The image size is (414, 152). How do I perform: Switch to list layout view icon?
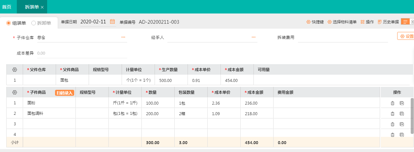405,22
